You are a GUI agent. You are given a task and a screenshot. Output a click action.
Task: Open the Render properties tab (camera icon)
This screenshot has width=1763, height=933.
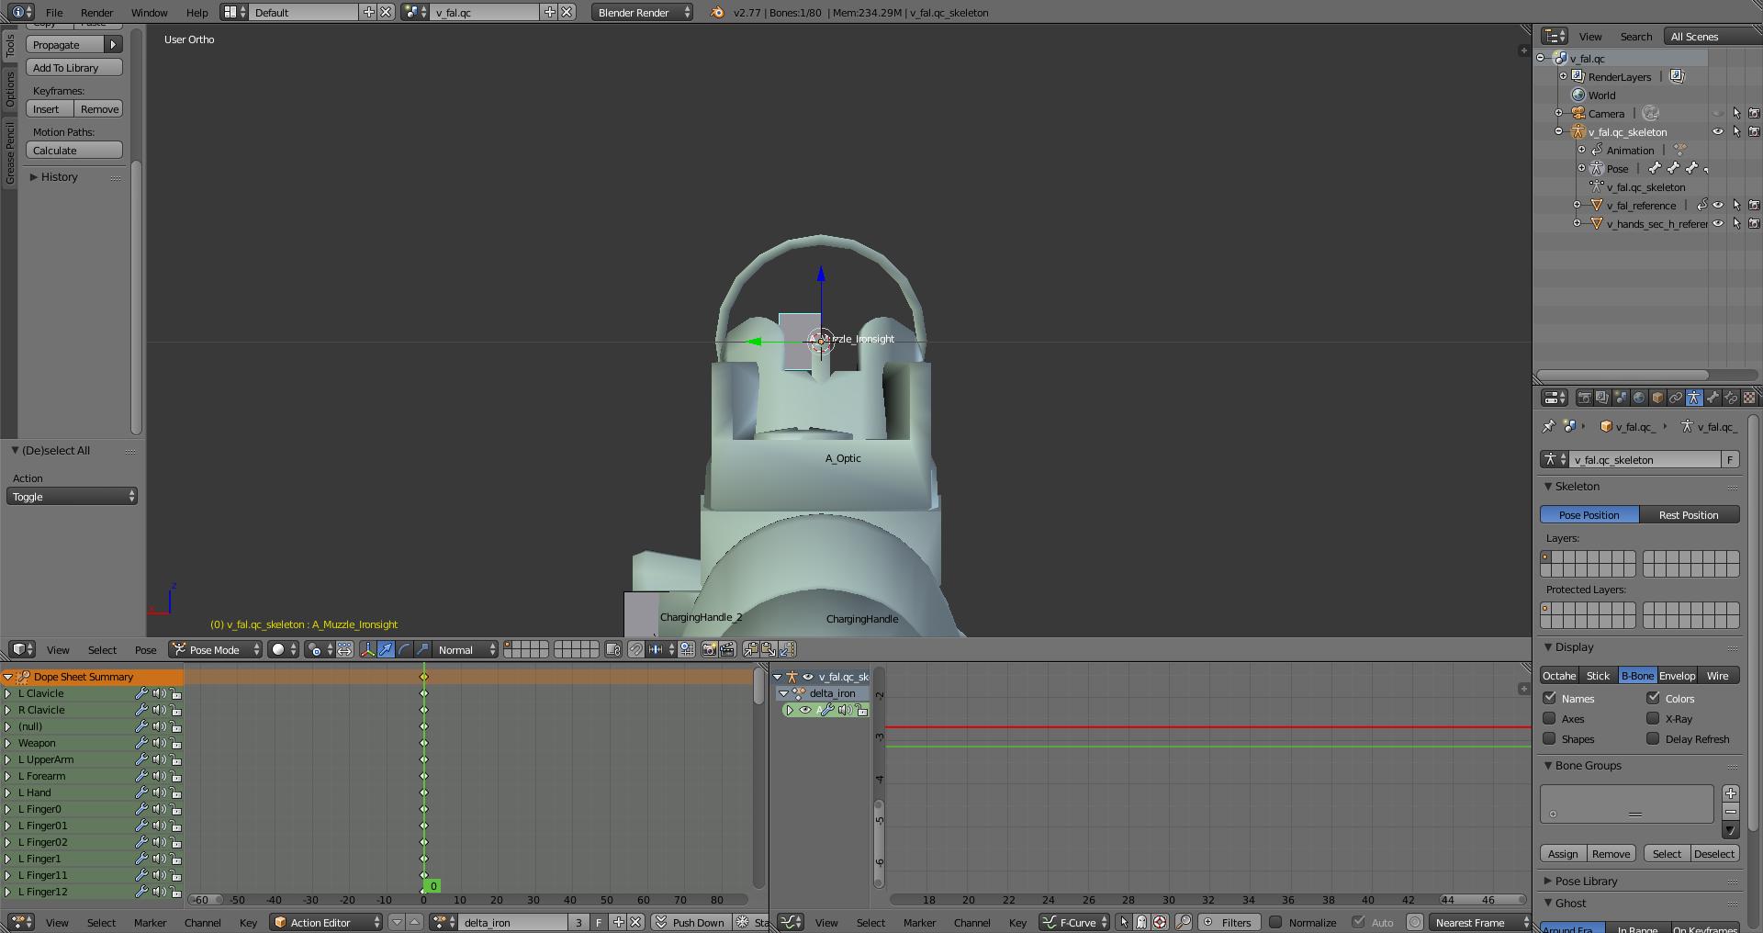(x=1584, y=398)
